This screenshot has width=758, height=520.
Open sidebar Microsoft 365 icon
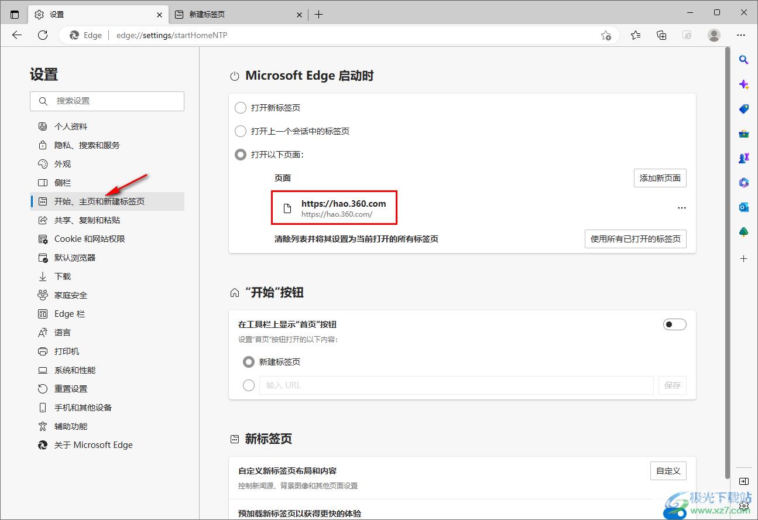[743, 183]
